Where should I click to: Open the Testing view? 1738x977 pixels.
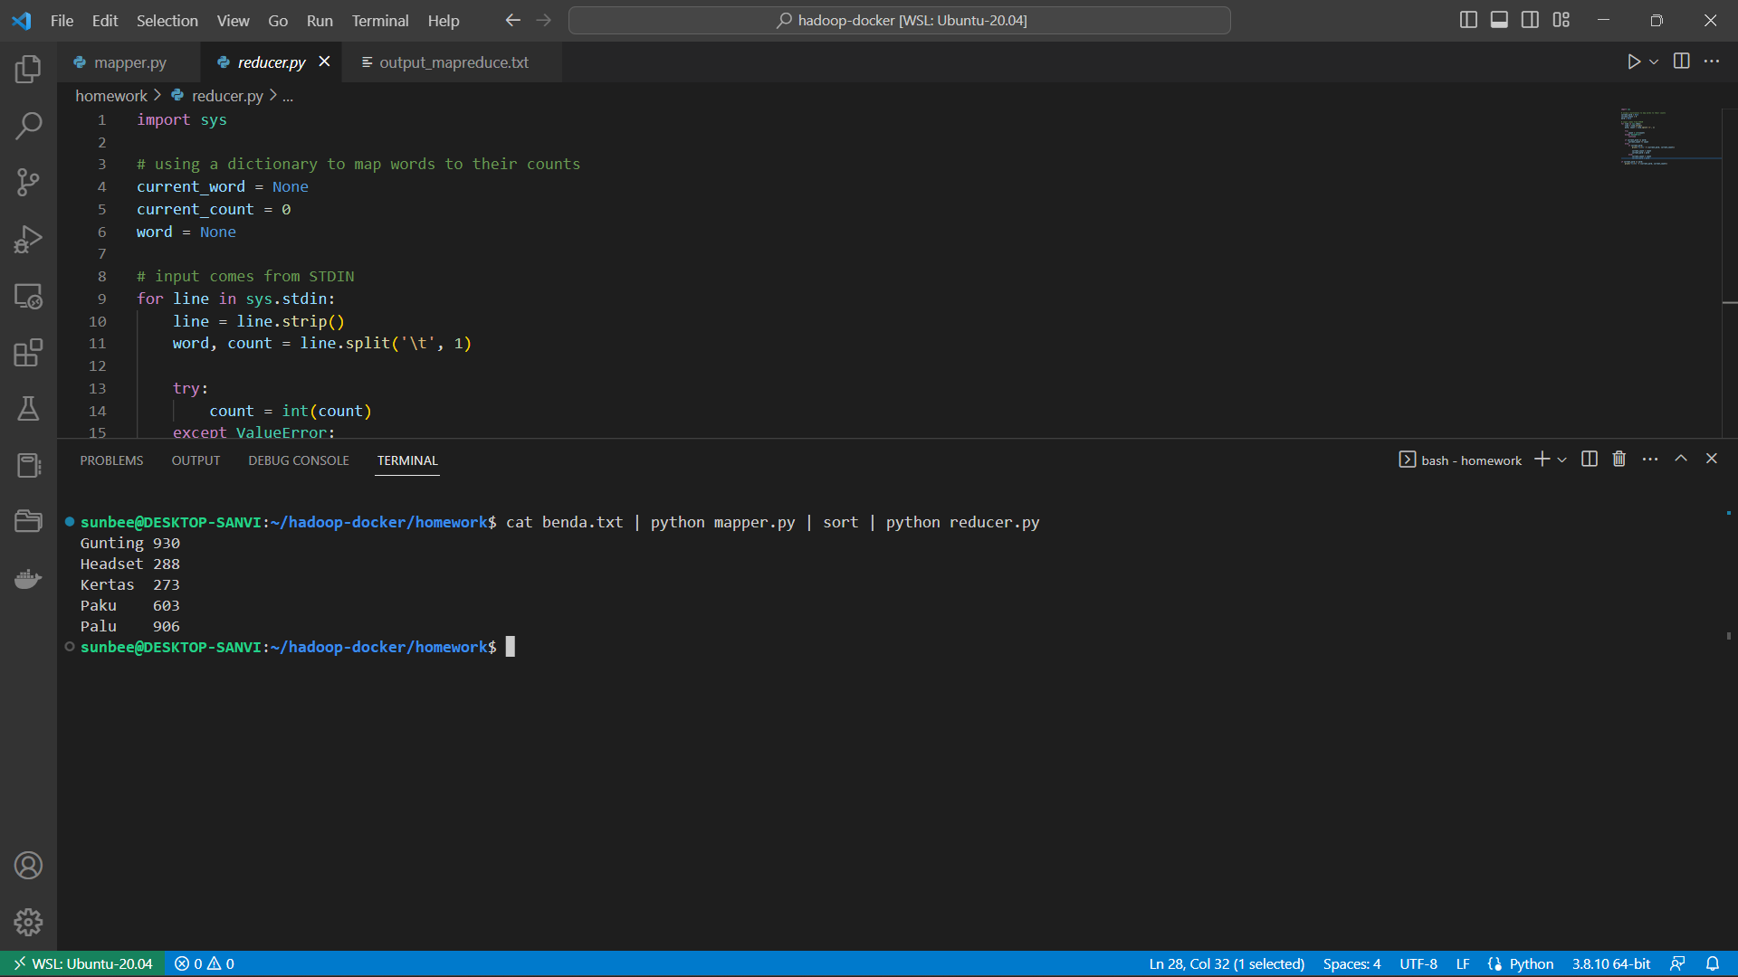point(28,408)
